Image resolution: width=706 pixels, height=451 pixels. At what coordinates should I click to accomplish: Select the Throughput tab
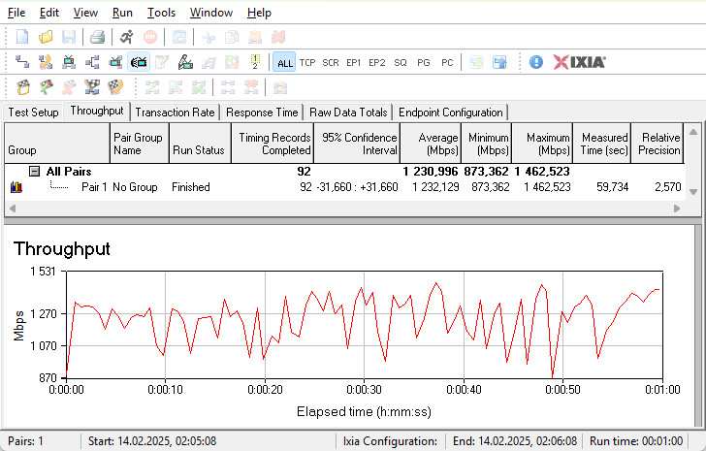pos(97,111)
